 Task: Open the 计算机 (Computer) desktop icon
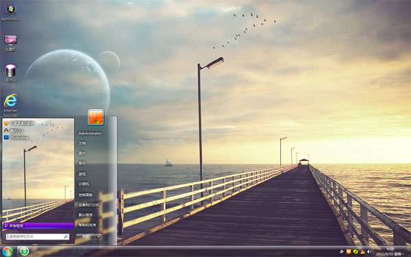pos(10,42)
